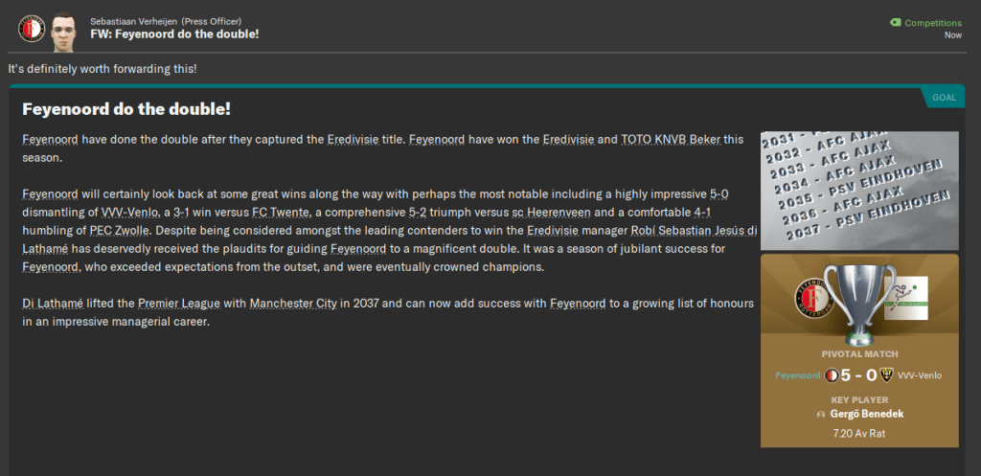Click the small Feyenoord badge left of the score
This screenshot has height=476, width=981.
832,375
